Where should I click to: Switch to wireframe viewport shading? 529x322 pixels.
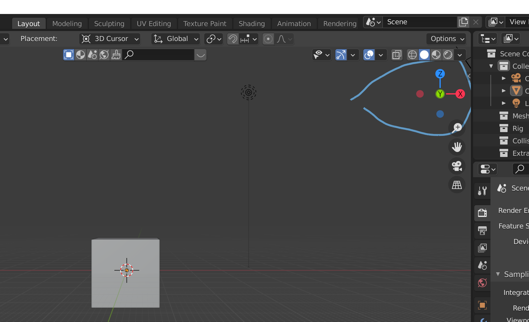pos(412,55)
